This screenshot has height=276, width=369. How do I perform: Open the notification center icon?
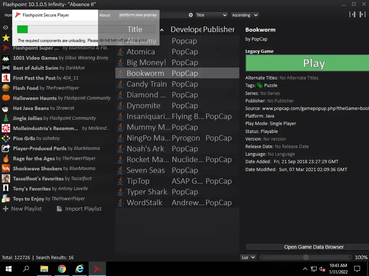pos(357,269)
